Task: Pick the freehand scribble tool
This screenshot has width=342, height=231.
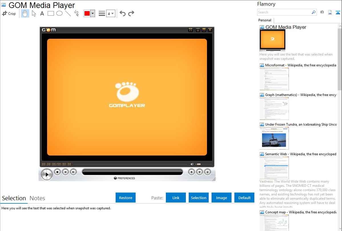Action: [x=77, y=13]
